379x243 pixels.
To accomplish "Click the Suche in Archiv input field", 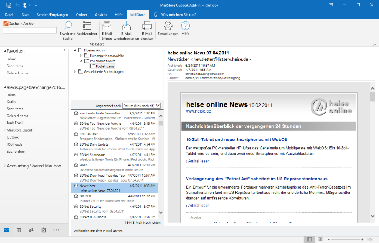I will click(x=30, y=30).
